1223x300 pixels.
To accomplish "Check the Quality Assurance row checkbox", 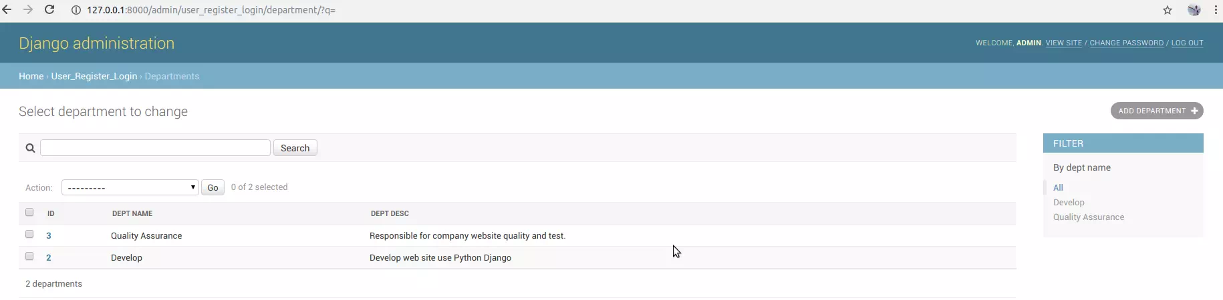I will [29, 234].
